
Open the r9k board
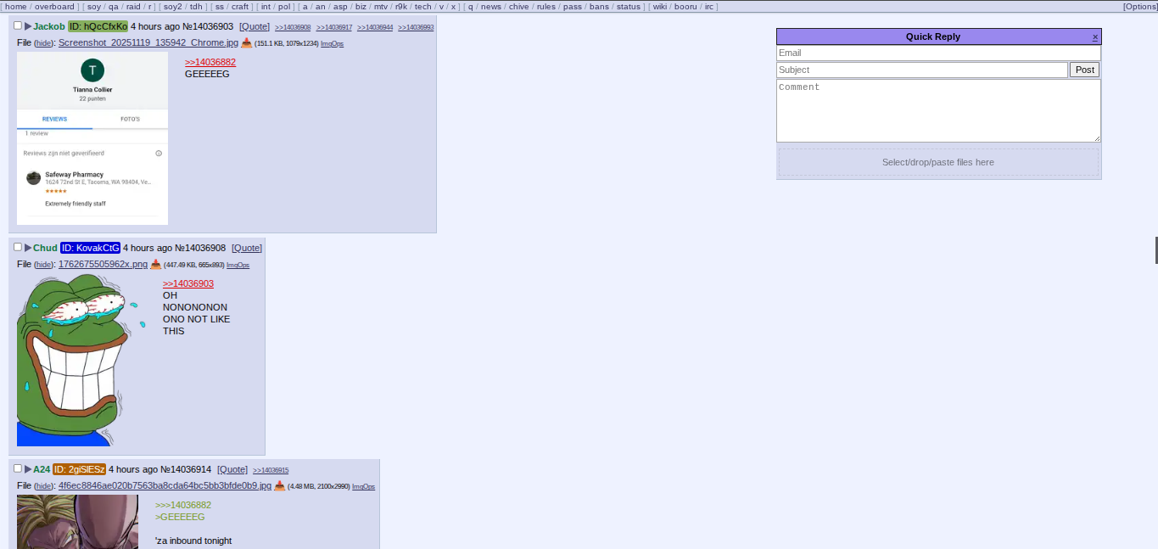[x=401, y=7]
